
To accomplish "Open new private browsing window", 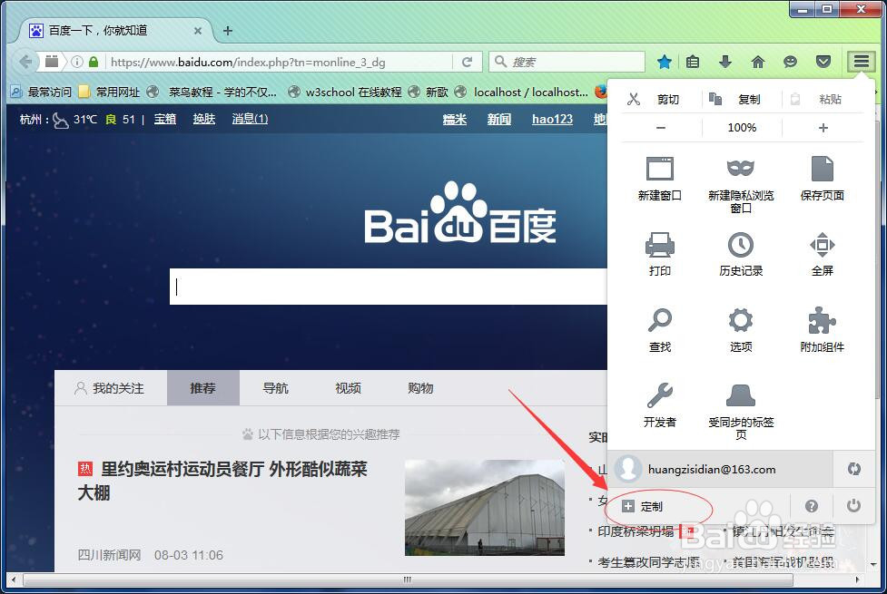I will point(741,185).
